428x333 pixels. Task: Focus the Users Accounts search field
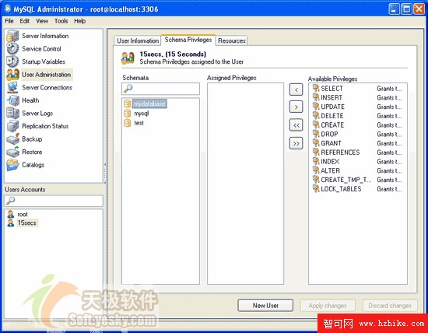[x=54, y=201]
